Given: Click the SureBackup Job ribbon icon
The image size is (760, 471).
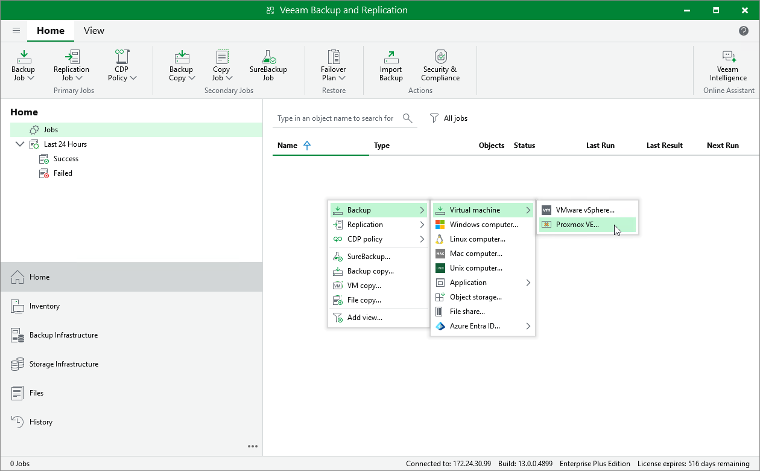Looking at the screenshot, I should tap(268, 65).
